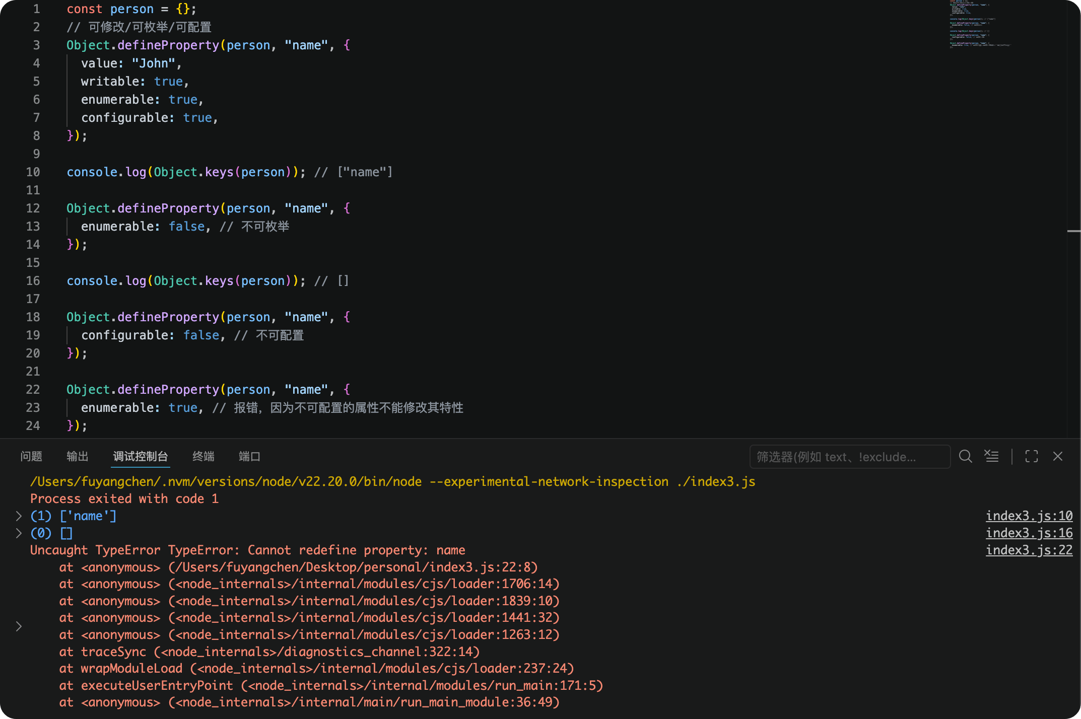Click the stack frame with loader:1839:10

click(309, 601)
